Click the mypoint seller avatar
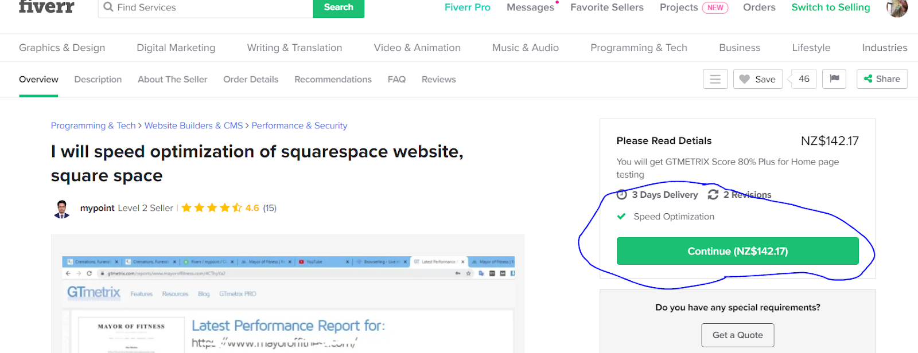 [62, 209]
